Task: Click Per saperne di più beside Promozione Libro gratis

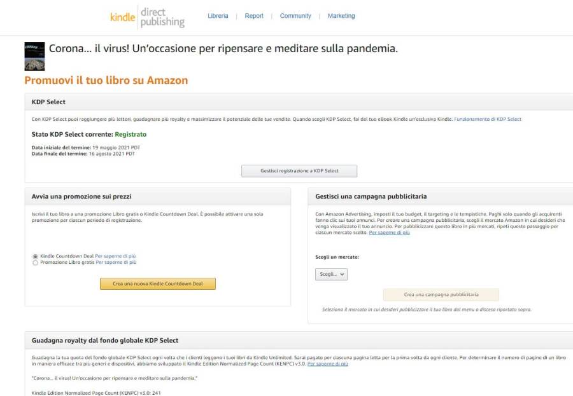Action: [x=116, y=262]
